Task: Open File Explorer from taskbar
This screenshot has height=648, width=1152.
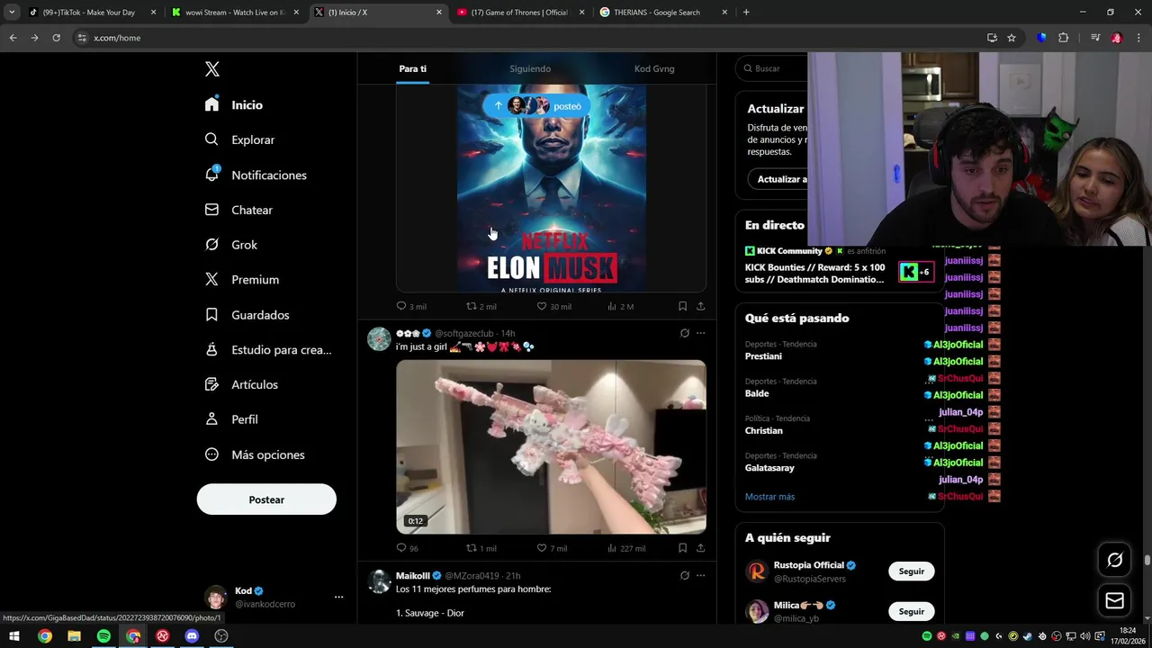Action: click(x=74, y=636)
